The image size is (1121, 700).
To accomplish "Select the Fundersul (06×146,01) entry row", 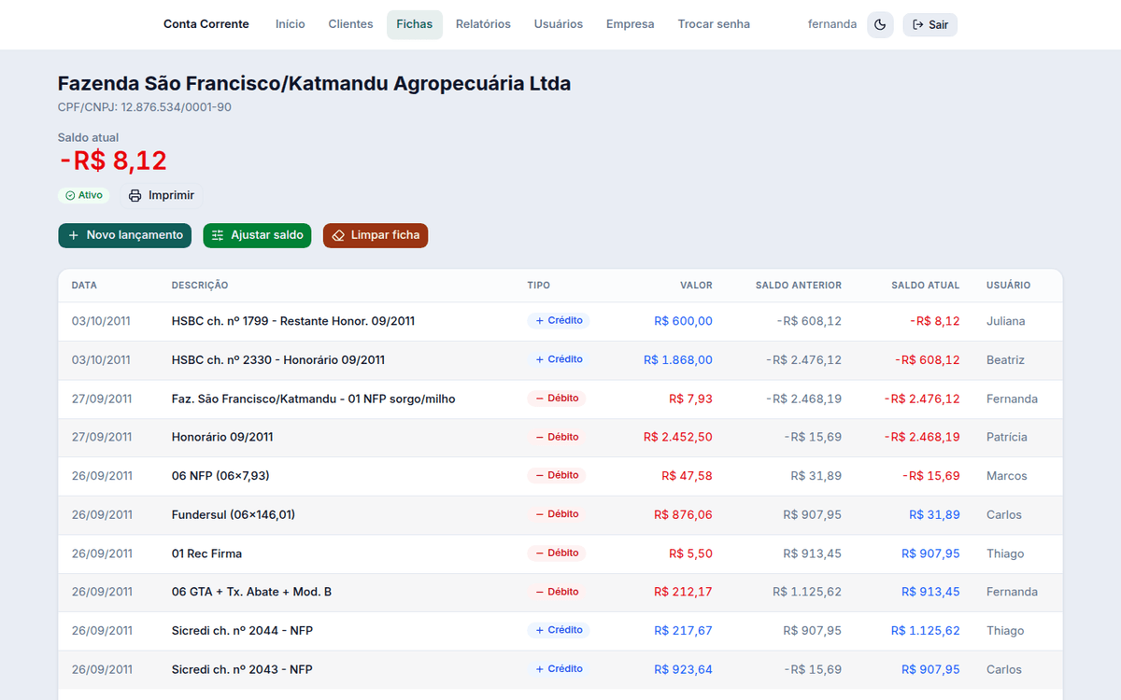I will point(560,514).
